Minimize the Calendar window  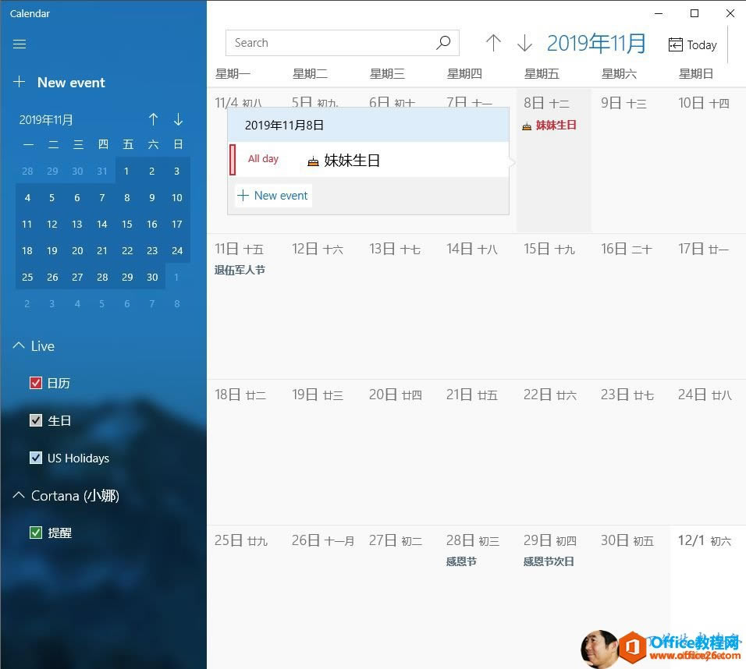tap(659, 13)
